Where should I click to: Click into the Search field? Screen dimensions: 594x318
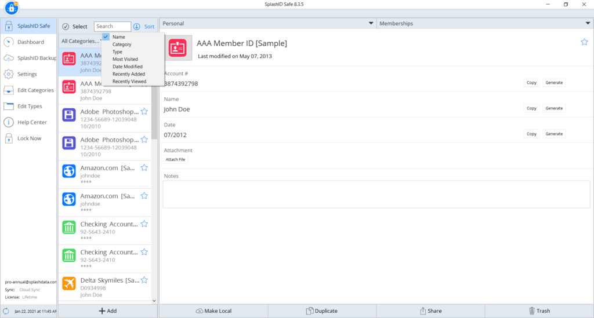(113, 27)
